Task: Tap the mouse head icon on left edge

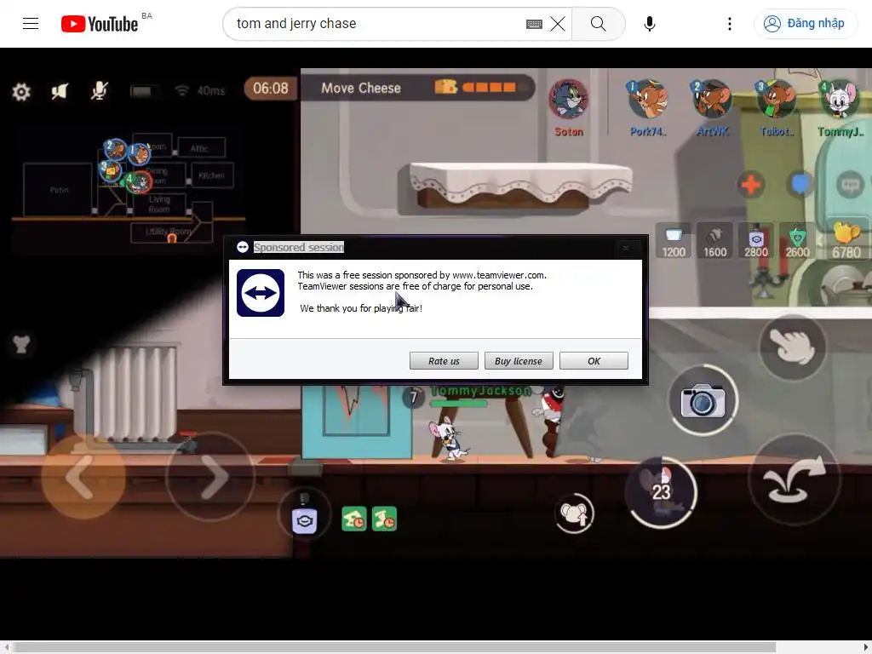Action: (x=21, y=344)
